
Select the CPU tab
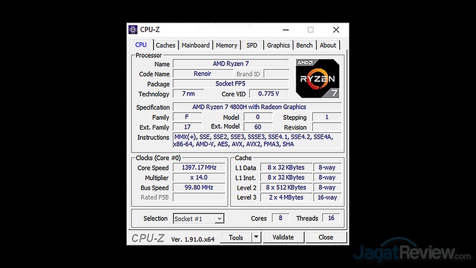pyautogui.click(x=141, y=45)
